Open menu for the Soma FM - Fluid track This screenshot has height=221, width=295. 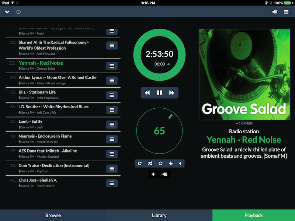tap(112, 31)
